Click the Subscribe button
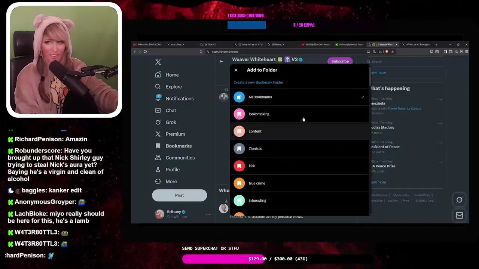479x269 pixels. pos(340,61)
